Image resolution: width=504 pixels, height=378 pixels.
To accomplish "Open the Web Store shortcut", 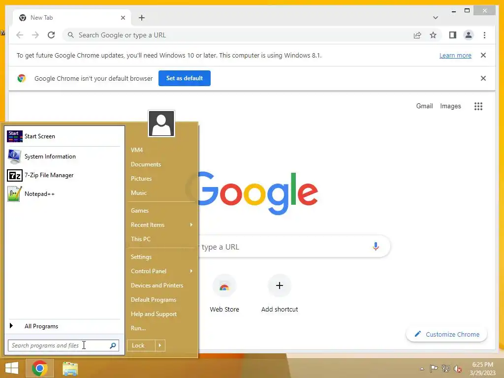I will point(224,293).
